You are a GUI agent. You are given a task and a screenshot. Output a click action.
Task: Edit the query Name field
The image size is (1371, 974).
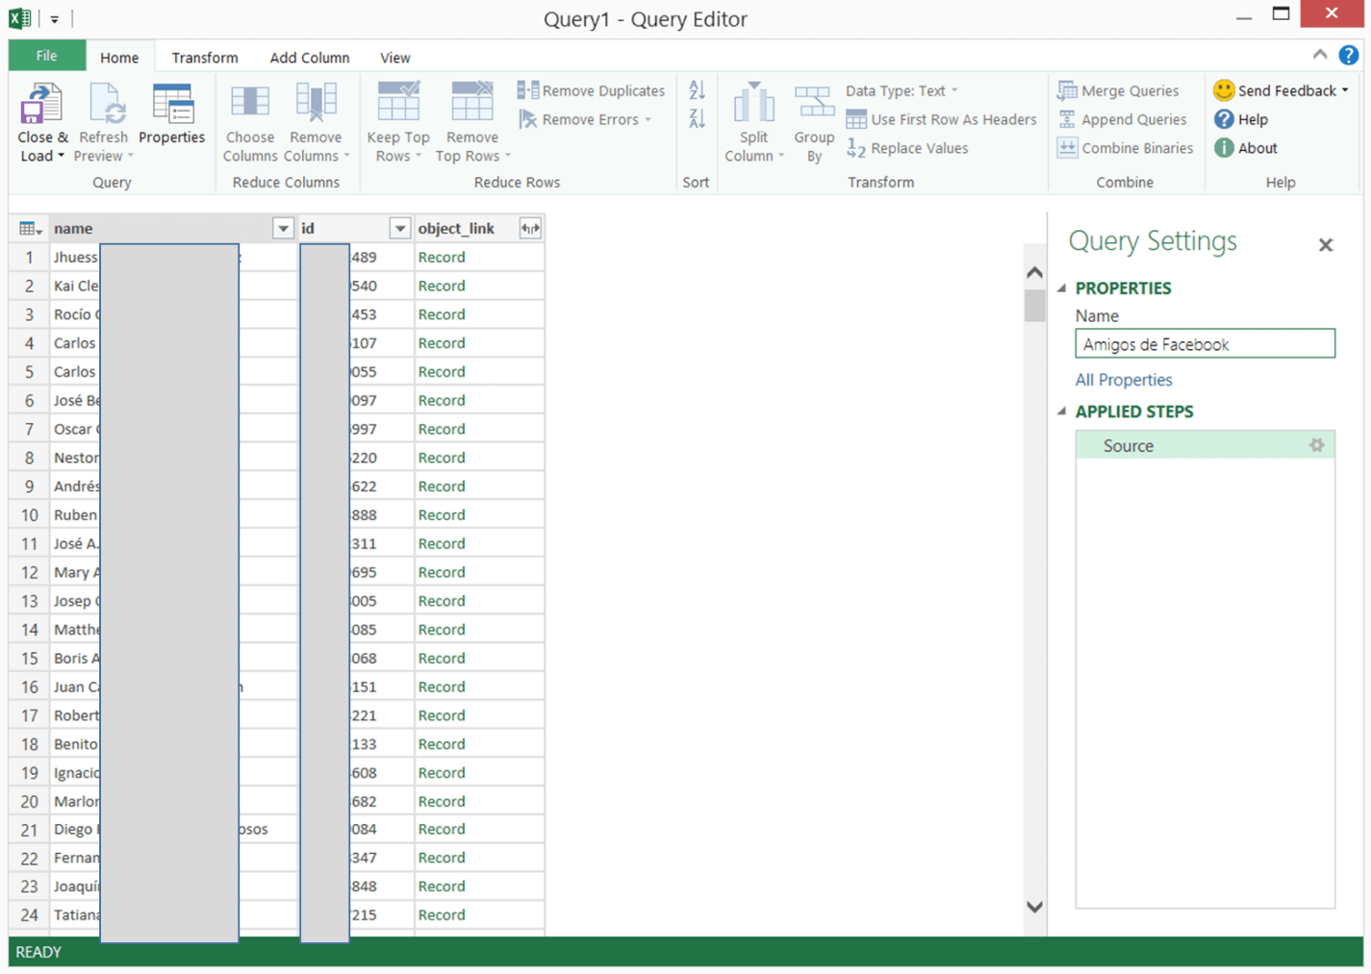(x=1204, y=343)
